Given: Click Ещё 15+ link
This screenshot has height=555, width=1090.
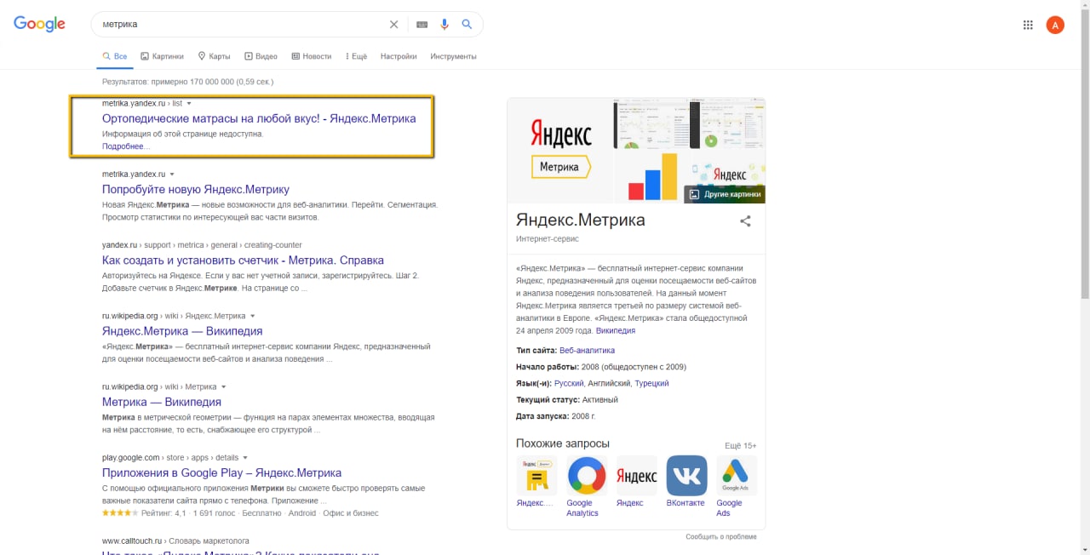Looking at the screenshot, I should pos(741,445).
